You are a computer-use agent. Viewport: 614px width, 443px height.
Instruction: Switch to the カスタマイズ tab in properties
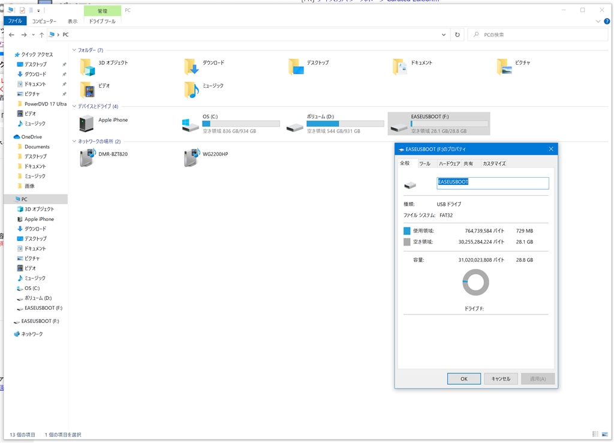pyautogui.click(x=494, y=163)
